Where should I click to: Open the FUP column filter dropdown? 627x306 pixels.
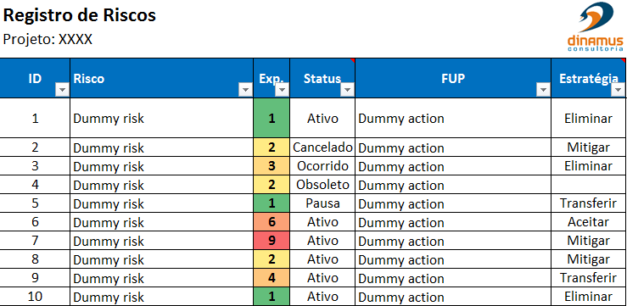pyautogui.click(x=543, y=91)
